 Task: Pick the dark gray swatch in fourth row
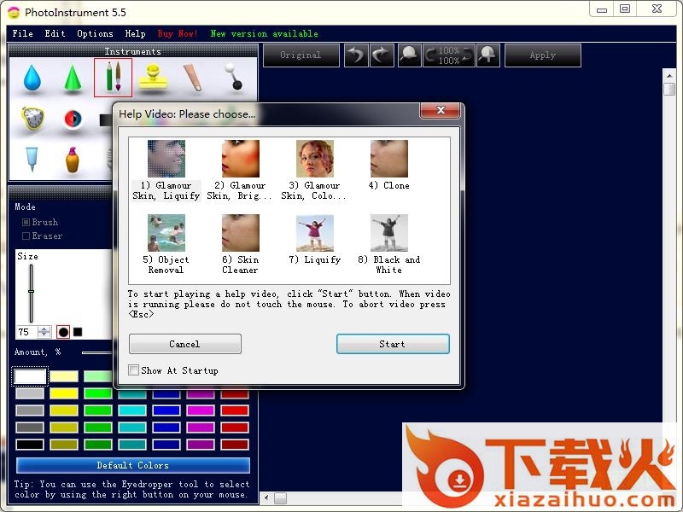[x=30, y=428]
